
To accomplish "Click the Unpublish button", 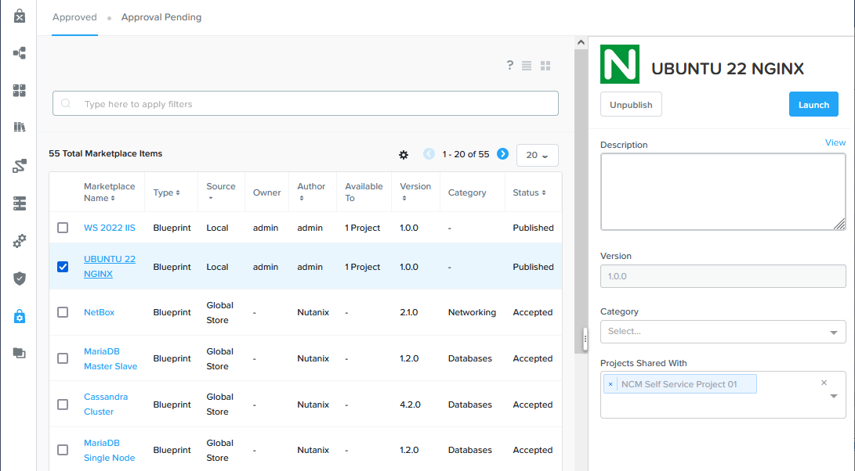I will 631,105.
